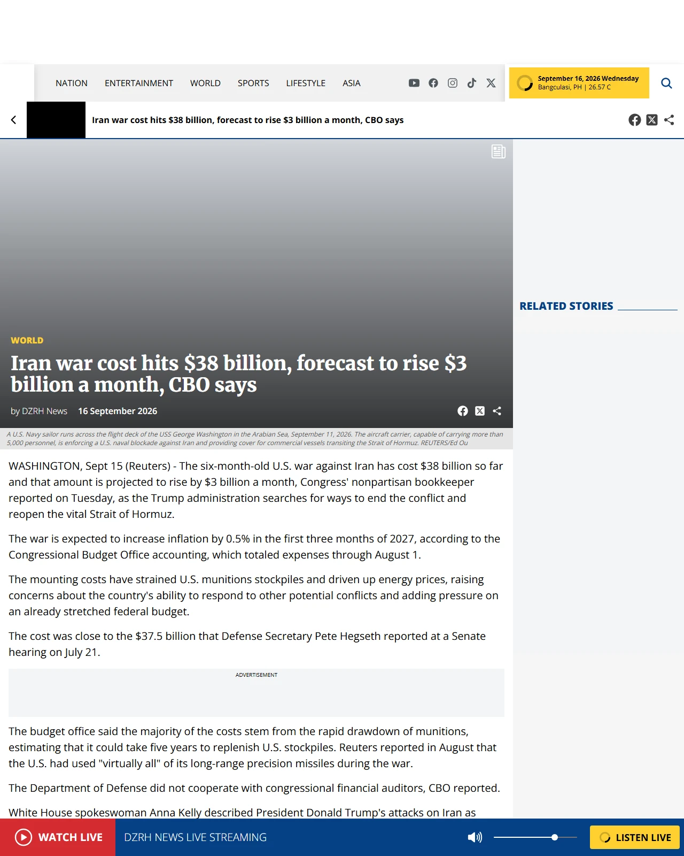Click the photo caption about USS George Washington
The height and width of the screenshot is (856, 684).
[x=255, y=439]
